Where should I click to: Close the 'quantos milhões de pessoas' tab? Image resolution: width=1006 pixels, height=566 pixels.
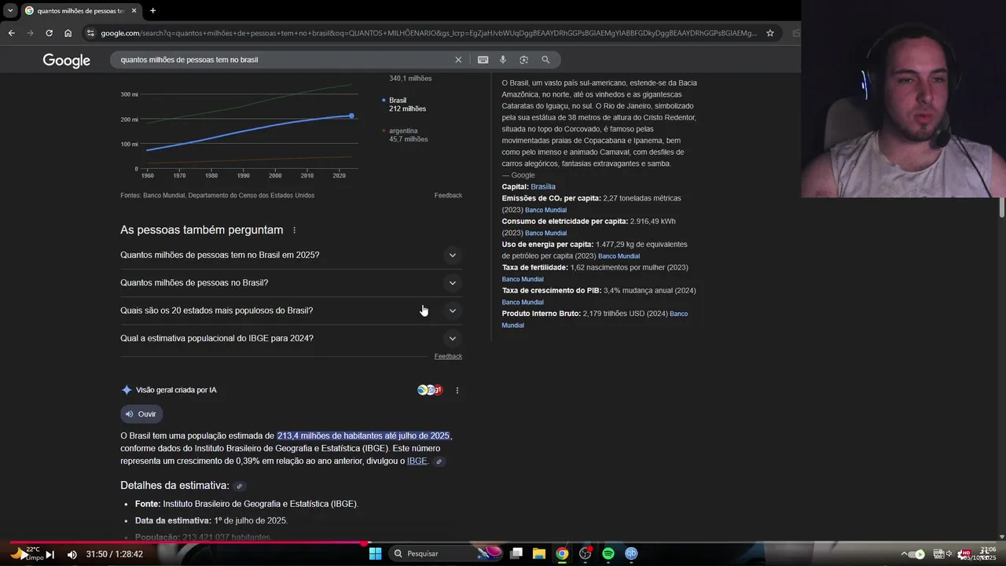click(134, 10)
